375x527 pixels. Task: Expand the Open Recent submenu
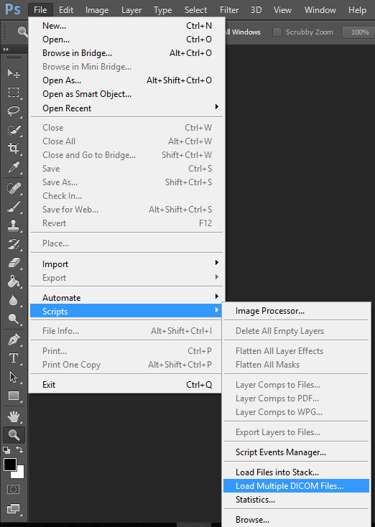[126, 108]
